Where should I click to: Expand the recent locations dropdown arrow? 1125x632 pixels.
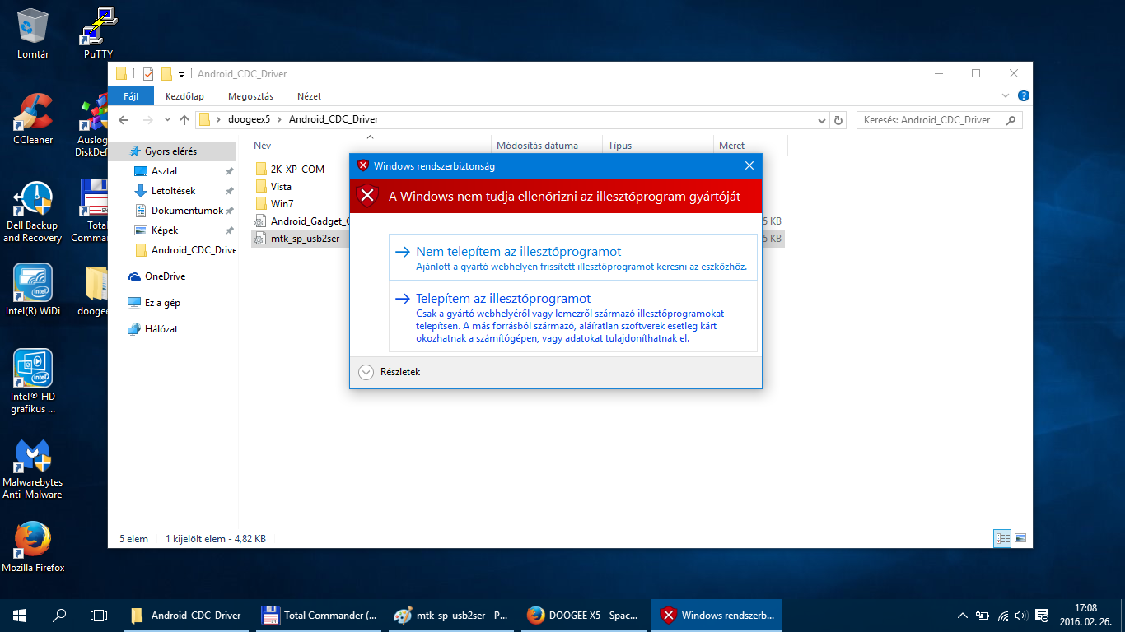pyautogui.click(x=167, y=120)
